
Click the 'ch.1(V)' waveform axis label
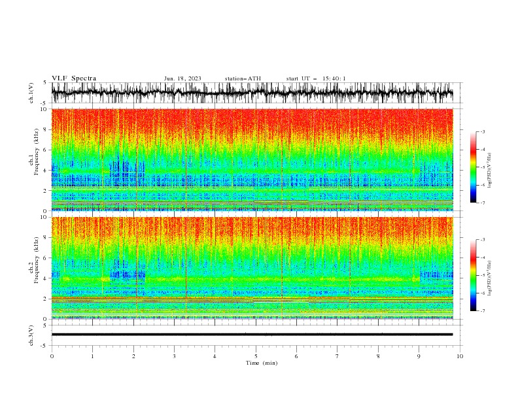coord(31,93)
